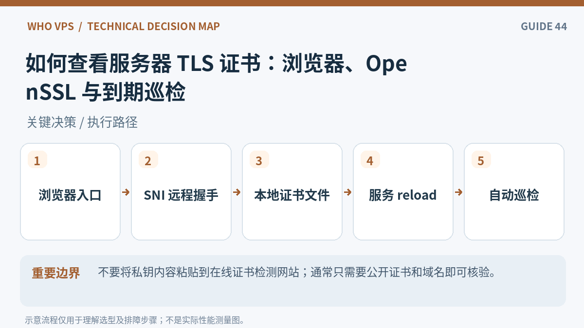Click the 自动巡检 step card
This screenshot has height=328, width=584.
click(x=514, y=191)
